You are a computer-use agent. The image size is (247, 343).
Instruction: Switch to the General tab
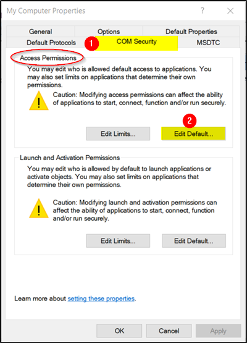(x=41, y=32)
